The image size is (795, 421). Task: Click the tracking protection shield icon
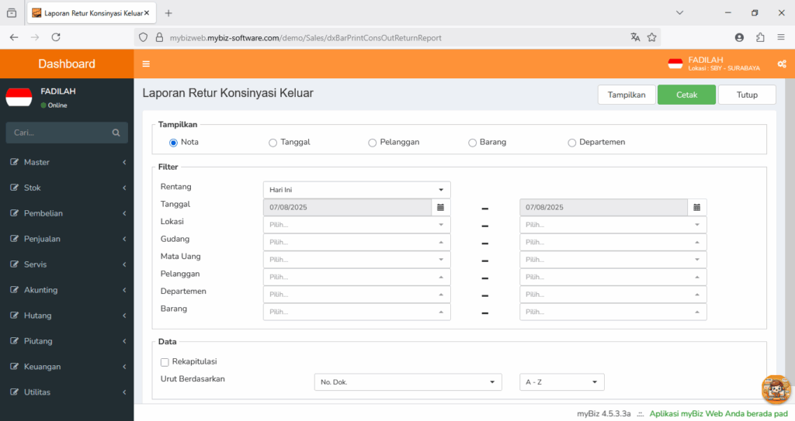point(144,37)
